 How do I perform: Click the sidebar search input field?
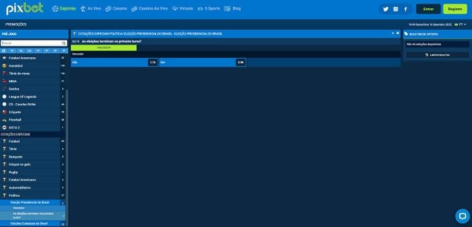tap(31, 43)
